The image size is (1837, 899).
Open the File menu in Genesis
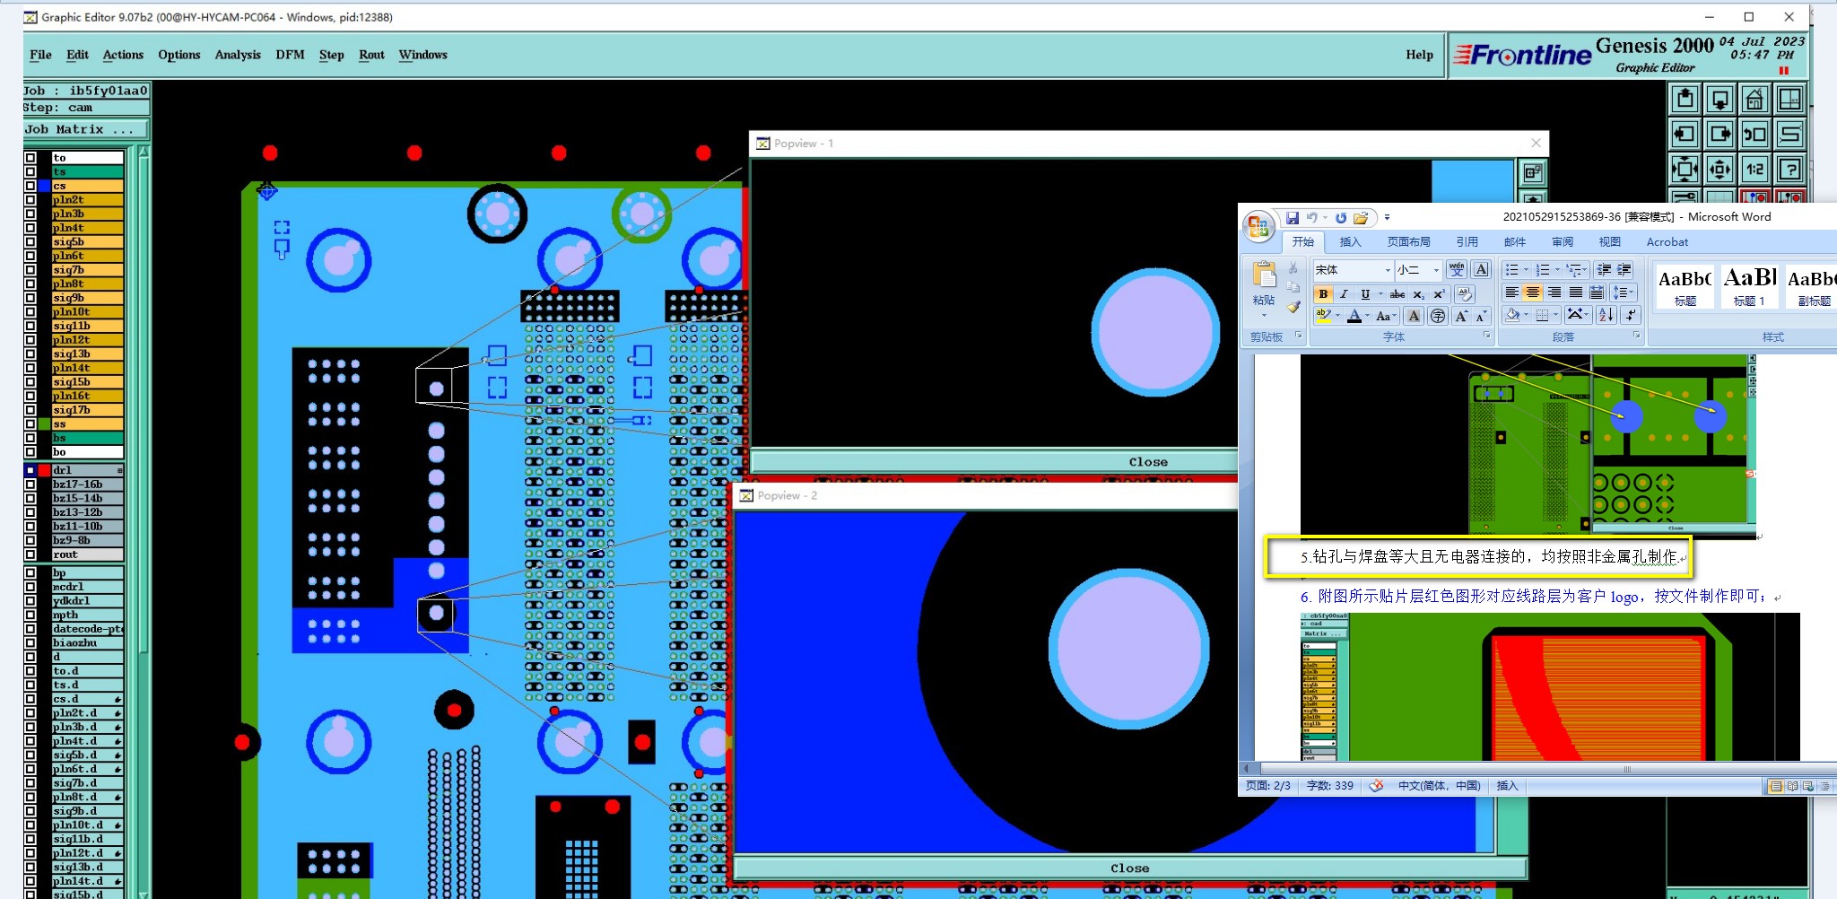tap(40, 55)
